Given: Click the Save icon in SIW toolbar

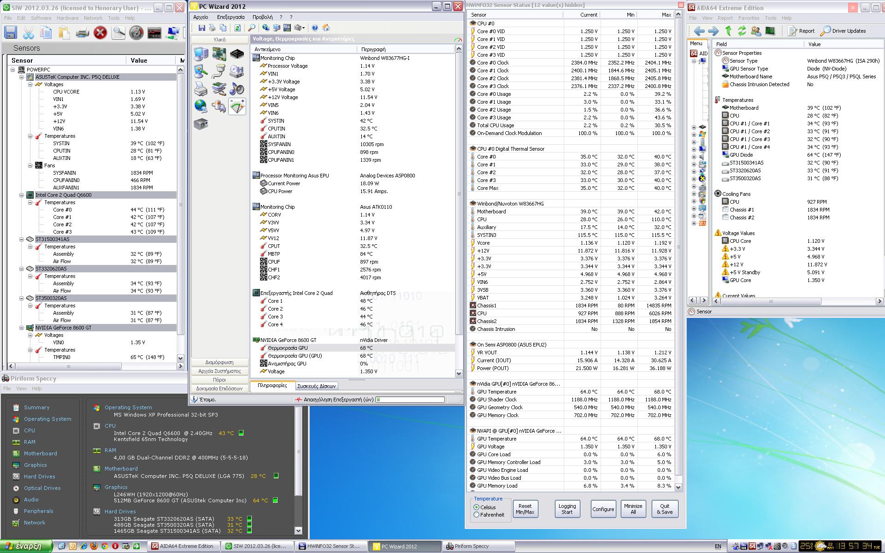Looking at the screenshot, I should pyautogui.click(x=11, y=33).
